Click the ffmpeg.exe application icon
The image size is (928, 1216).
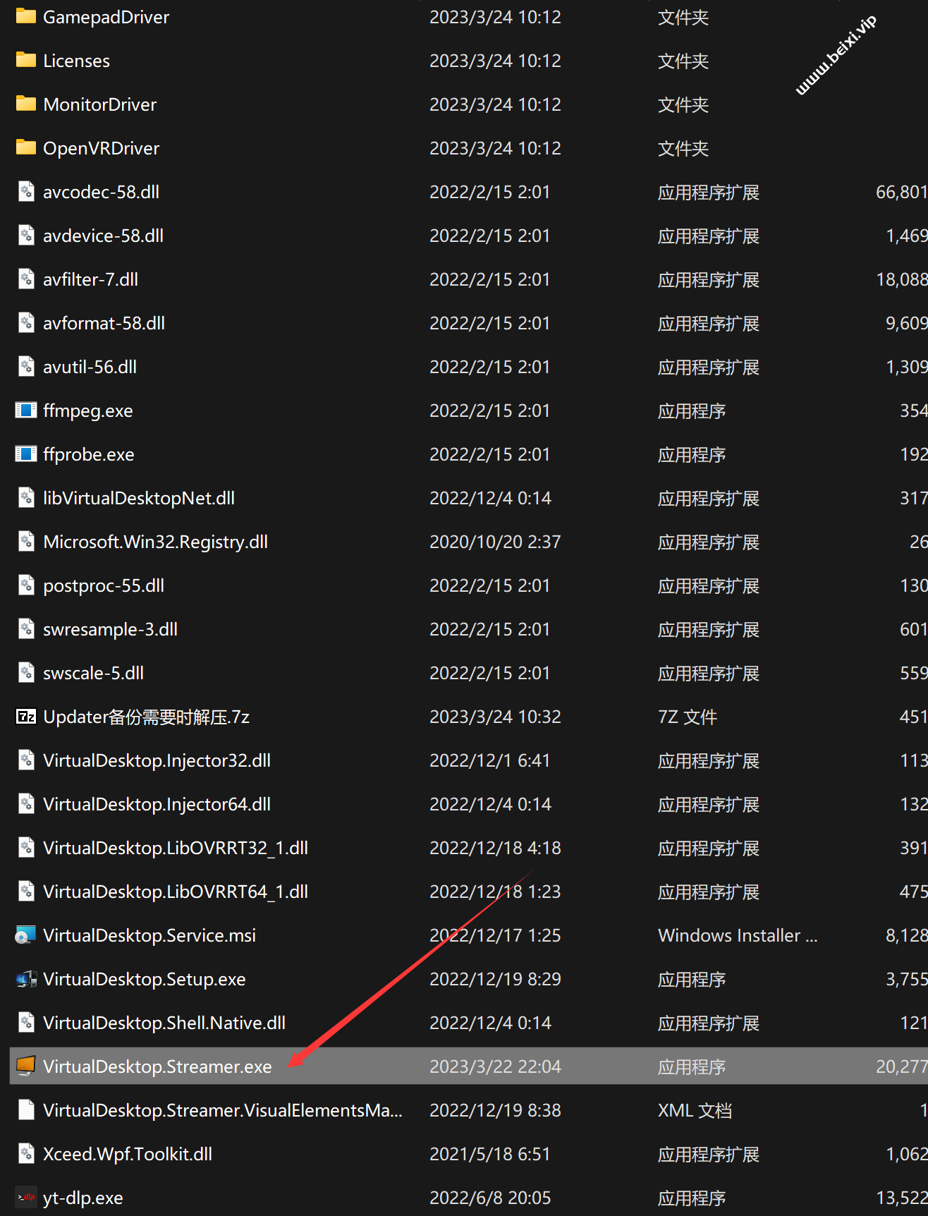tap(26, 410)
